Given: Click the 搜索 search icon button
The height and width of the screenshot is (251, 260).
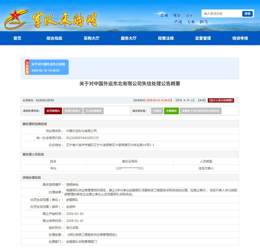Looking at the screenshot, I should pos(247,14).
